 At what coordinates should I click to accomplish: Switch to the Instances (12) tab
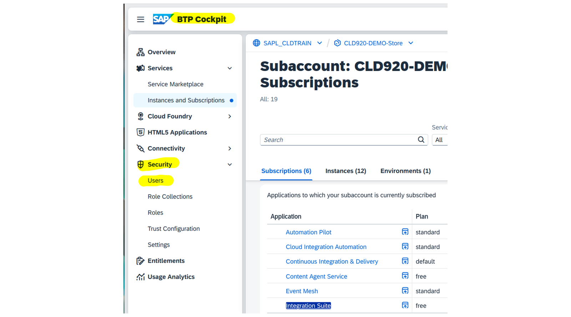346,171
